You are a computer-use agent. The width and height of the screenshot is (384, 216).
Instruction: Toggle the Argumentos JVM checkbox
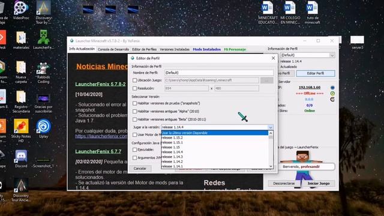point(134,158)
